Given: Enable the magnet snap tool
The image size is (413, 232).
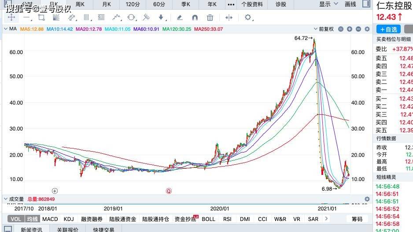Looking at the screenshot, I should 195,18.
